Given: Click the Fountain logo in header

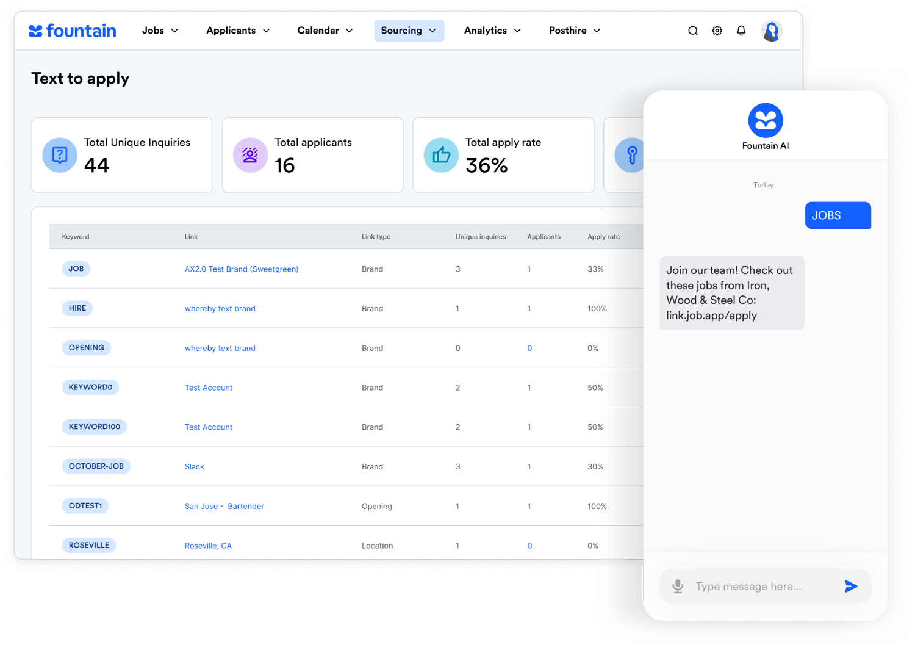Looking at the screenshot, I should (x=72, y=31).
